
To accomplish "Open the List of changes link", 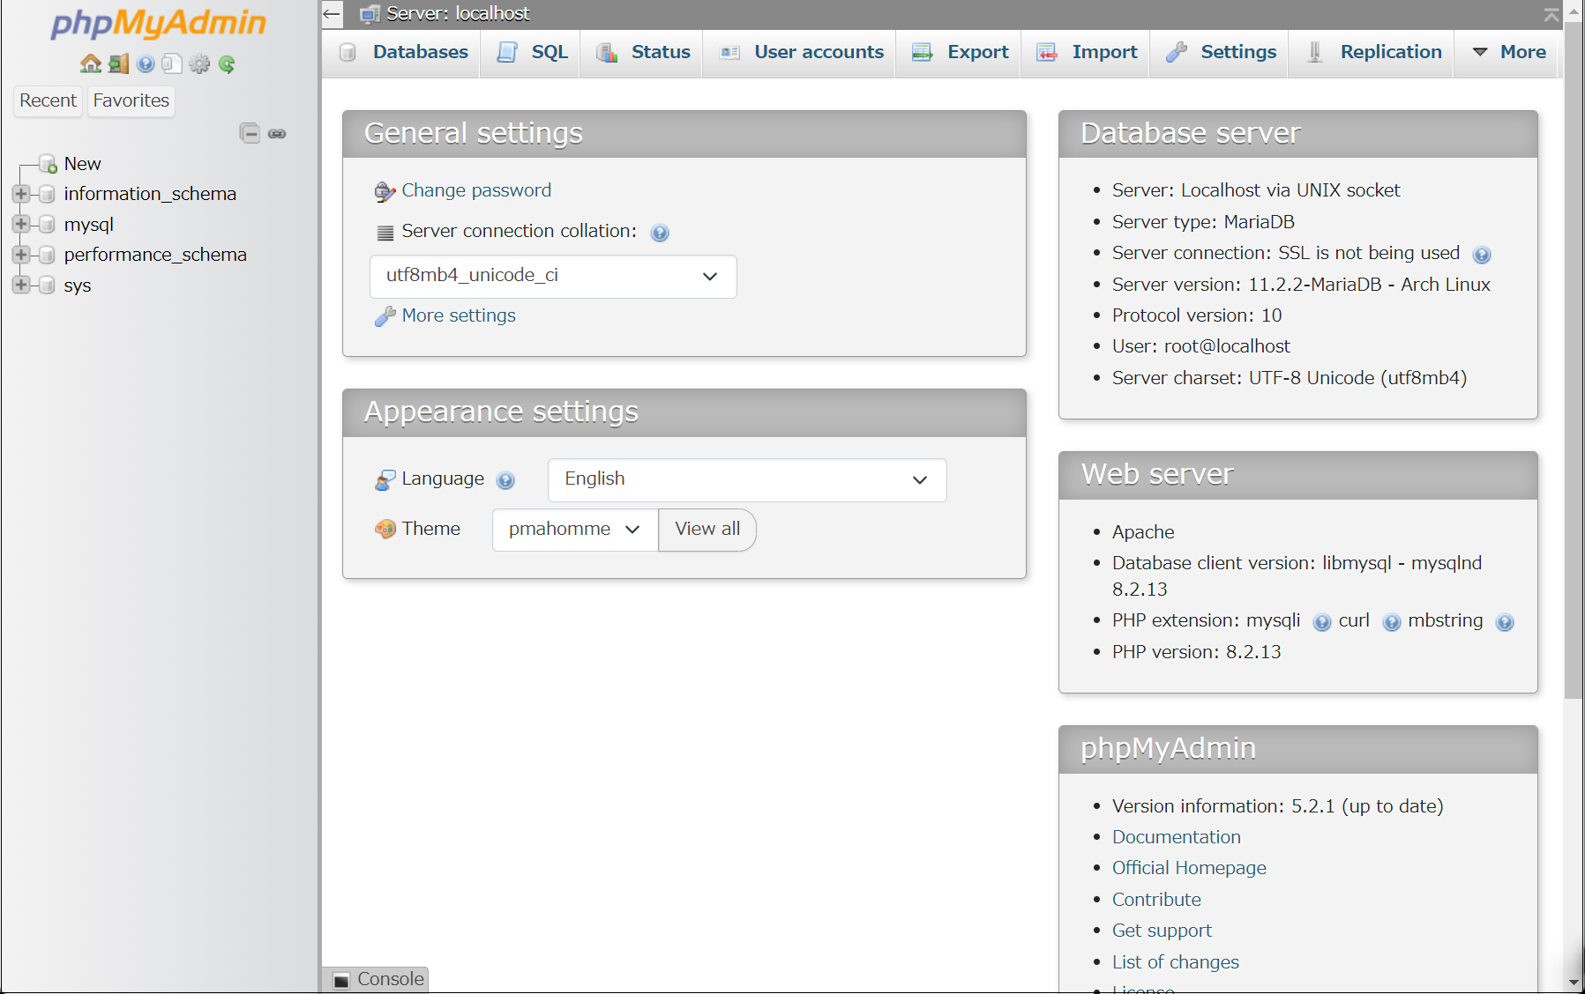I will (x=1175, y=962).
